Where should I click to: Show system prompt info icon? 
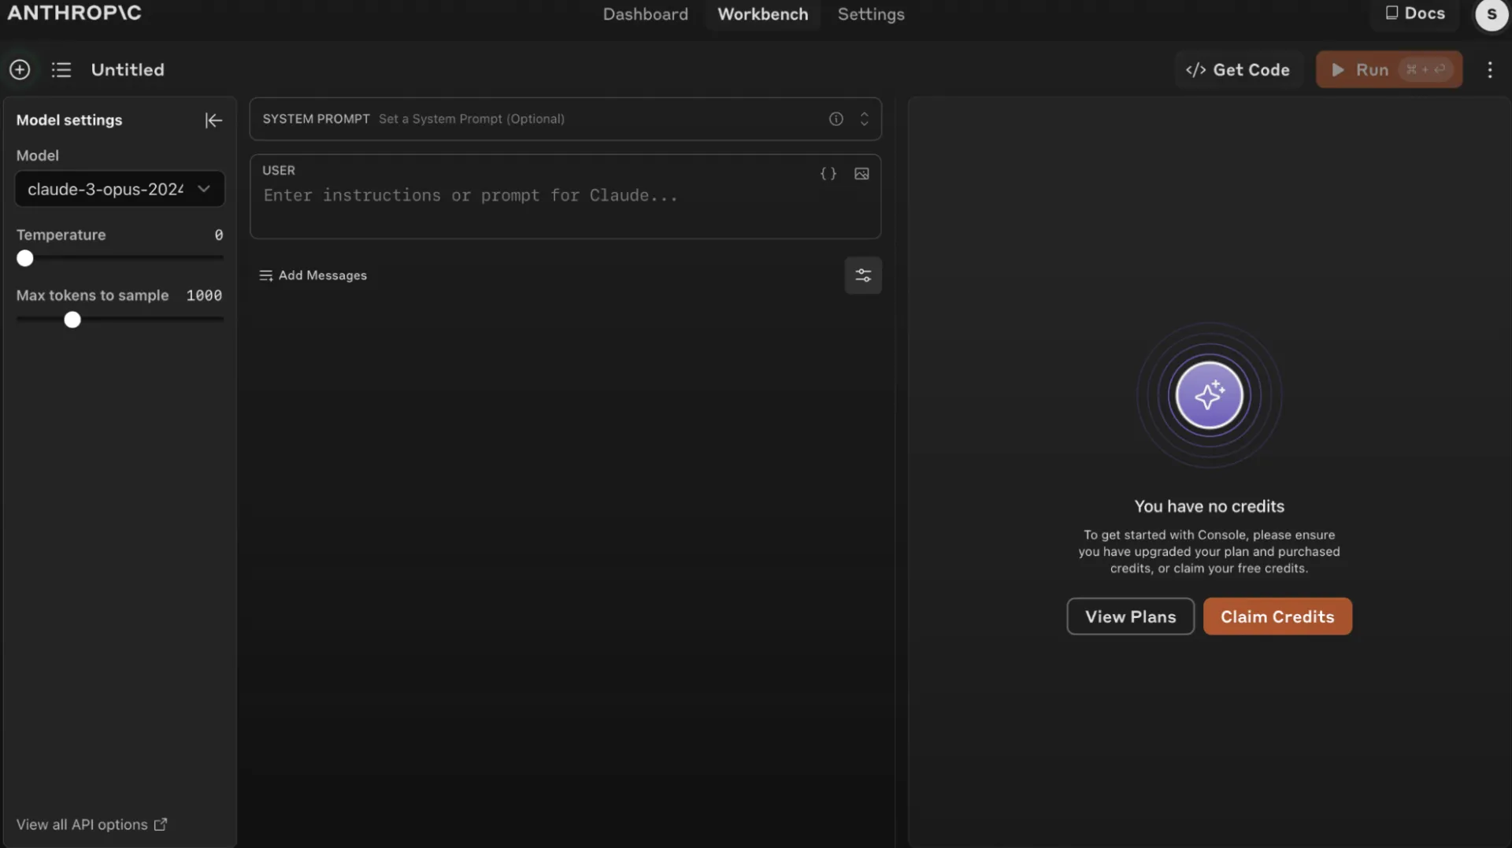(836, 119)
